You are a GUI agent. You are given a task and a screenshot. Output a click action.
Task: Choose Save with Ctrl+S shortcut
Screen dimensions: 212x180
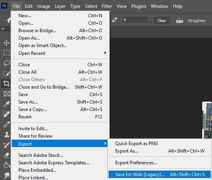click(x=60, y=95)
